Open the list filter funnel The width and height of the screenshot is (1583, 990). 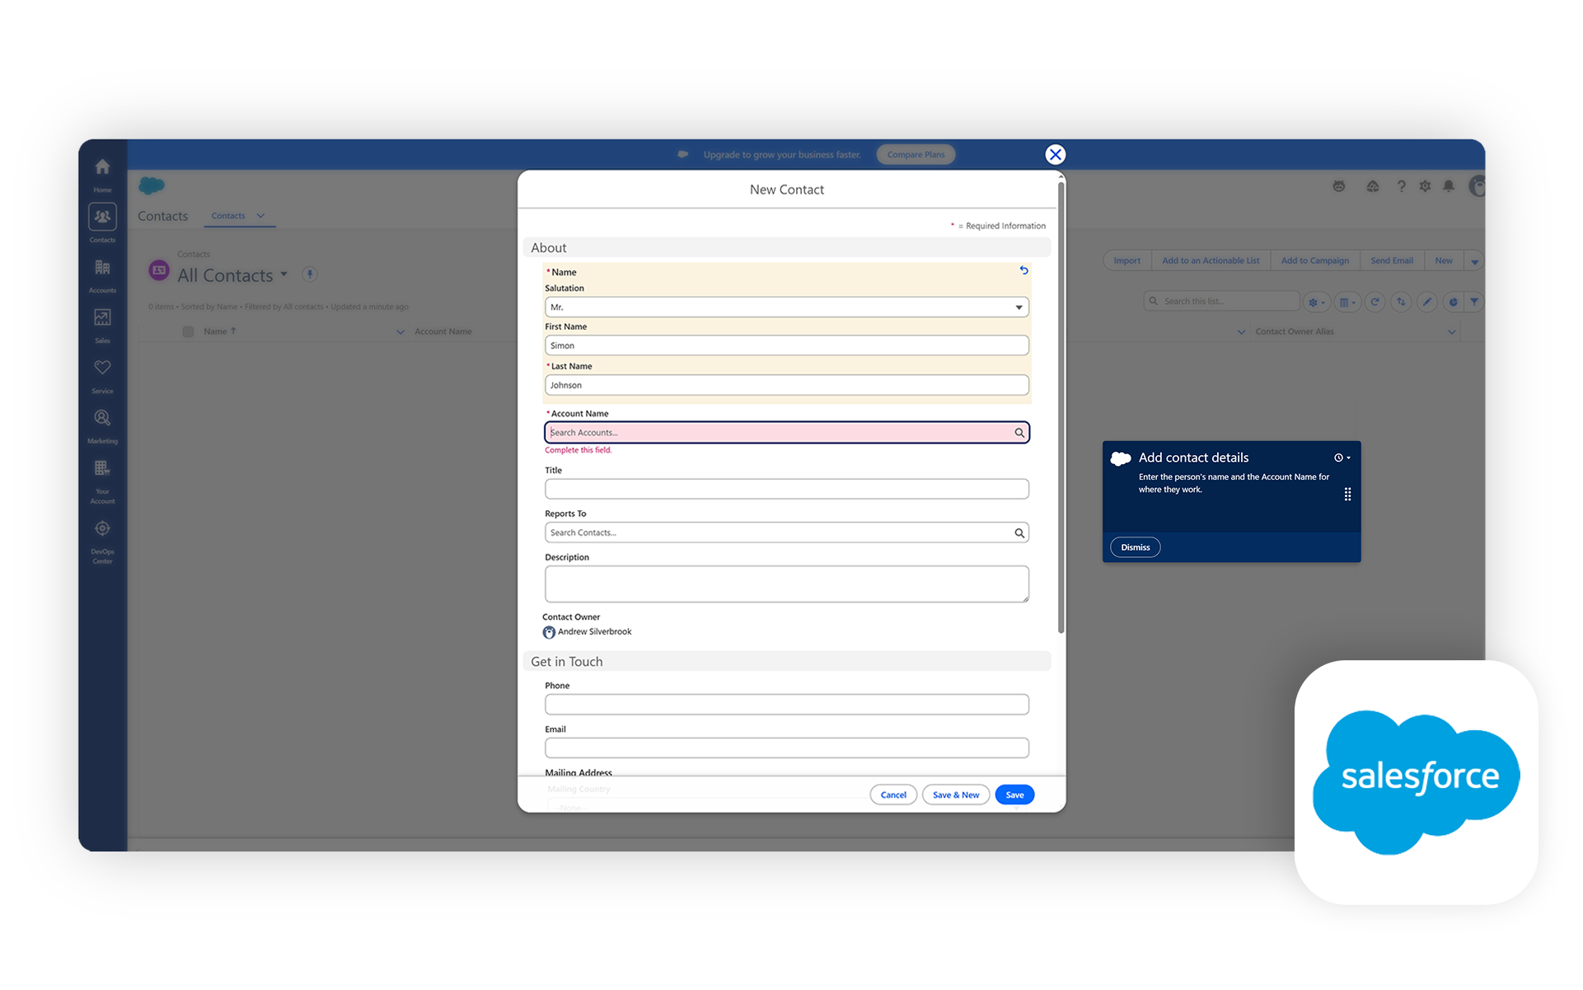pos(1474,302)
